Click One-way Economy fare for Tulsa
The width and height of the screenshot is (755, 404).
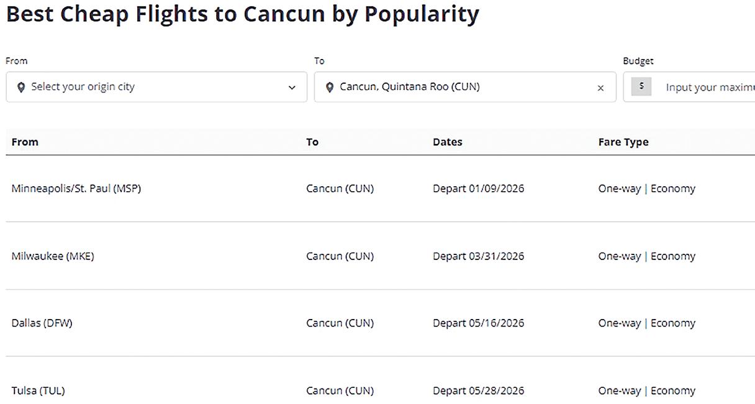click(646, 391)
